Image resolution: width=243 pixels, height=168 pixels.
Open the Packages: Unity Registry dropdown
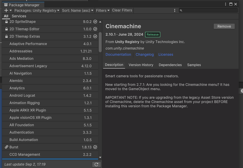click(37, 10)
